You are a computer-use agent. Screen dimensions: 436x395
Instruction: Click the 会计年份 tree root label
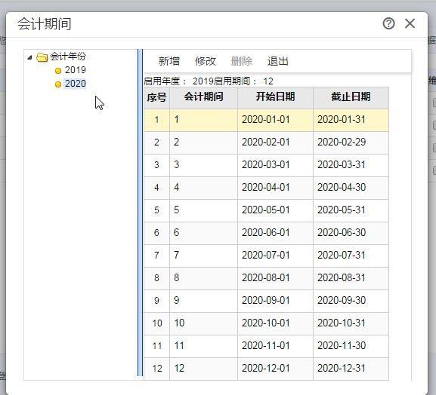pos(68,57)
